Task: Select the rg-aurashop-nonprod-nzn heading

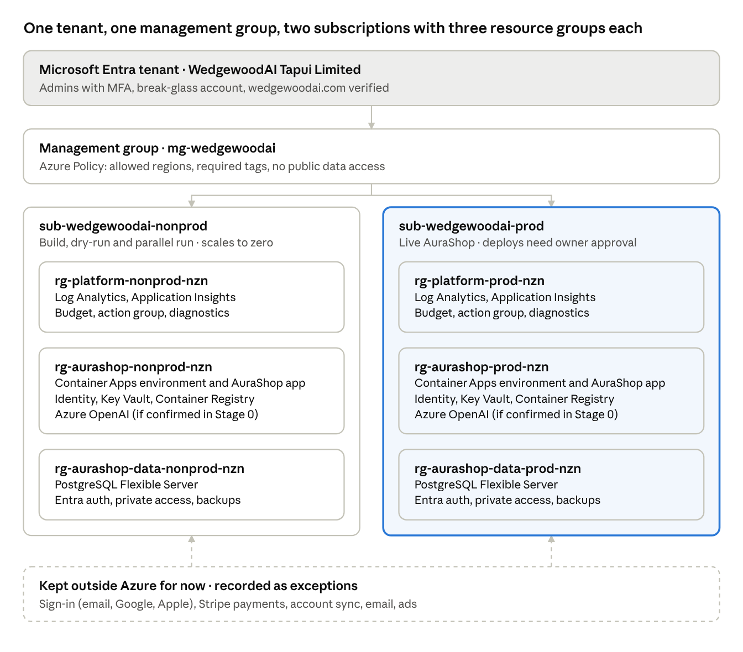Action: click(x=134, y=367)
